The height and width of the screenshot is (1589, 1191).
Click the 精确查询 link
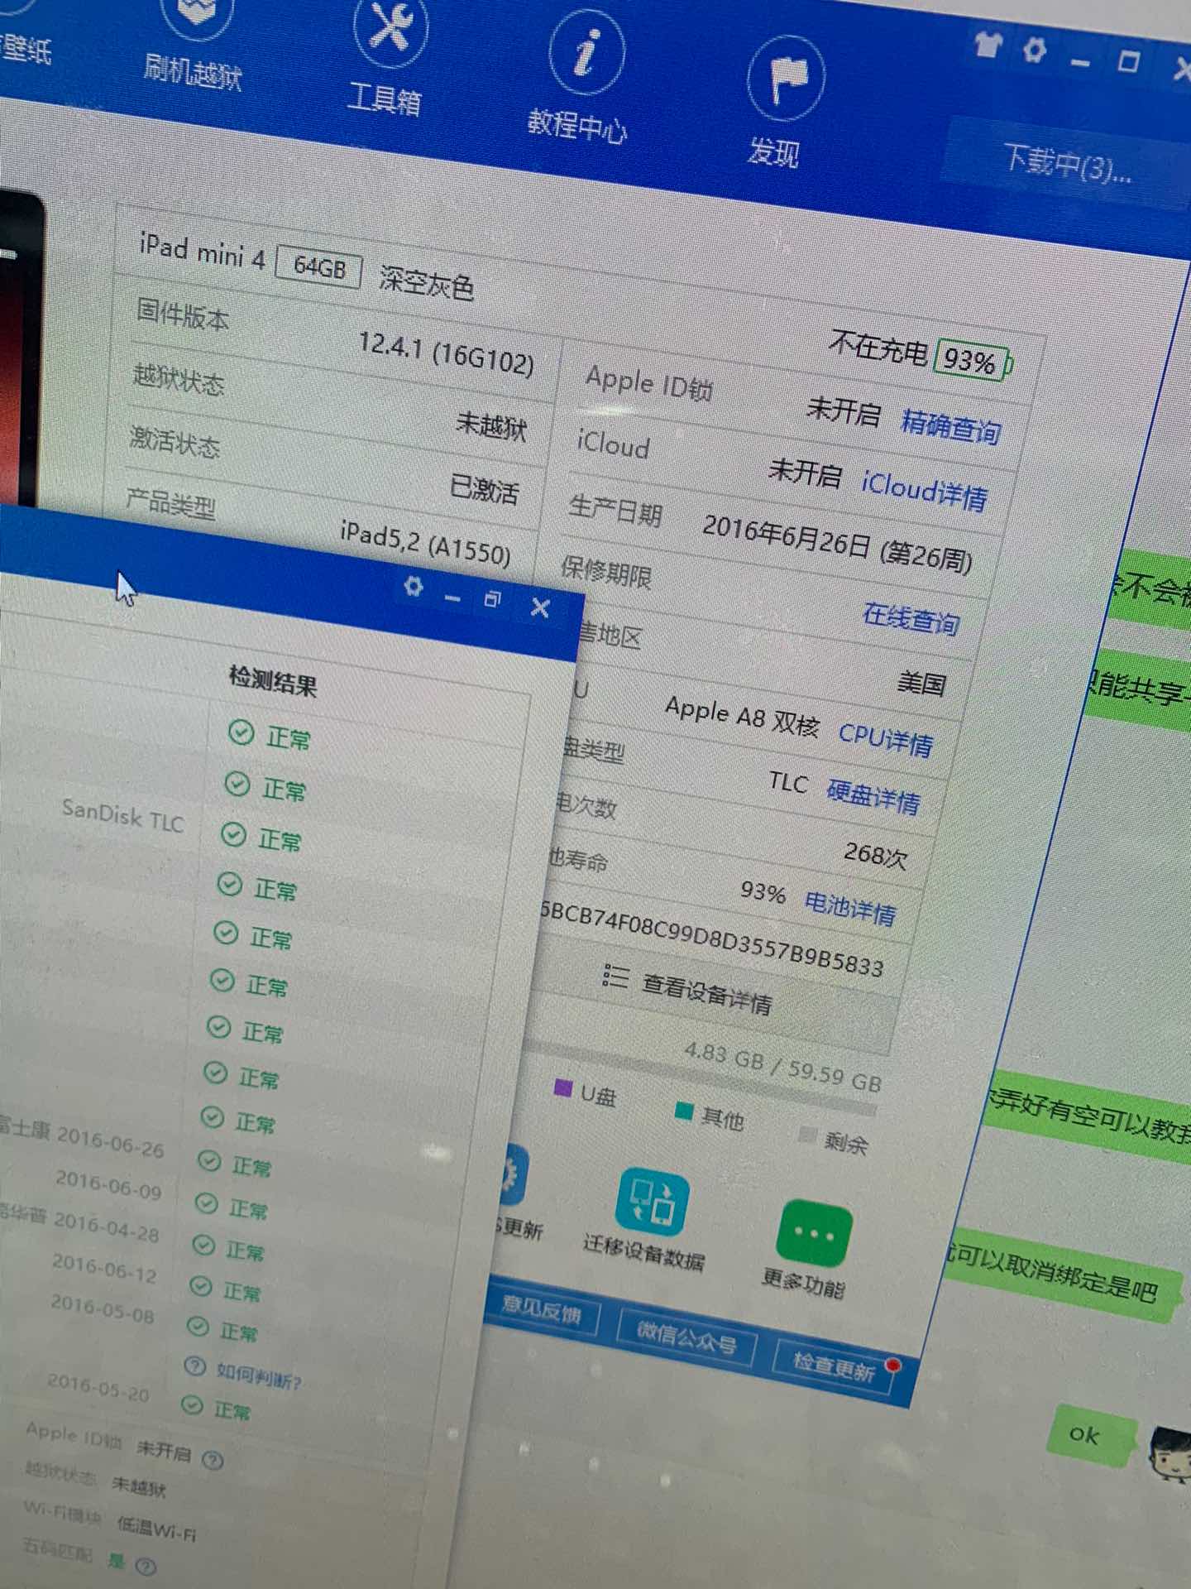click(951, 426)
